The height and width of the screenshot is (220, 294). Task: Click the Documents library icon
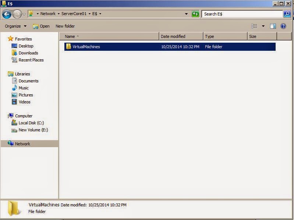(x=14, y=81)
